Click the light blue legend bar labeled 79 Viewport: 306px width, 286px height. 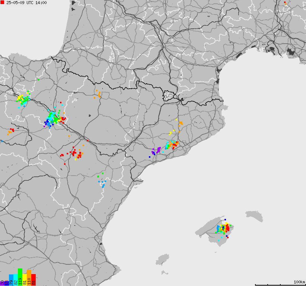pos(11,280)
